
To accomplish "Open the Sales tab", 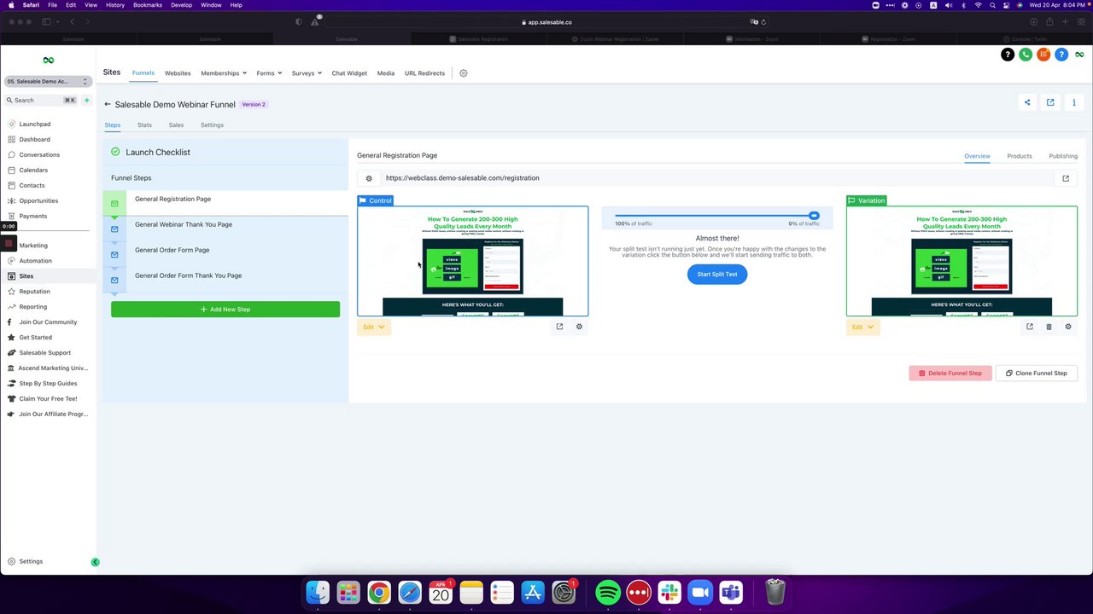I will pos(176,125).
